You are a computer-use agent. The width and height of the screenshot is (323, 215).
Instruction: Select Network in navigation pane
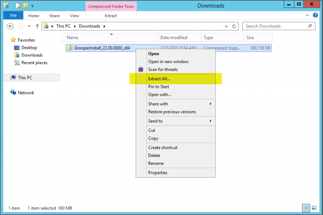click(26, 93)
